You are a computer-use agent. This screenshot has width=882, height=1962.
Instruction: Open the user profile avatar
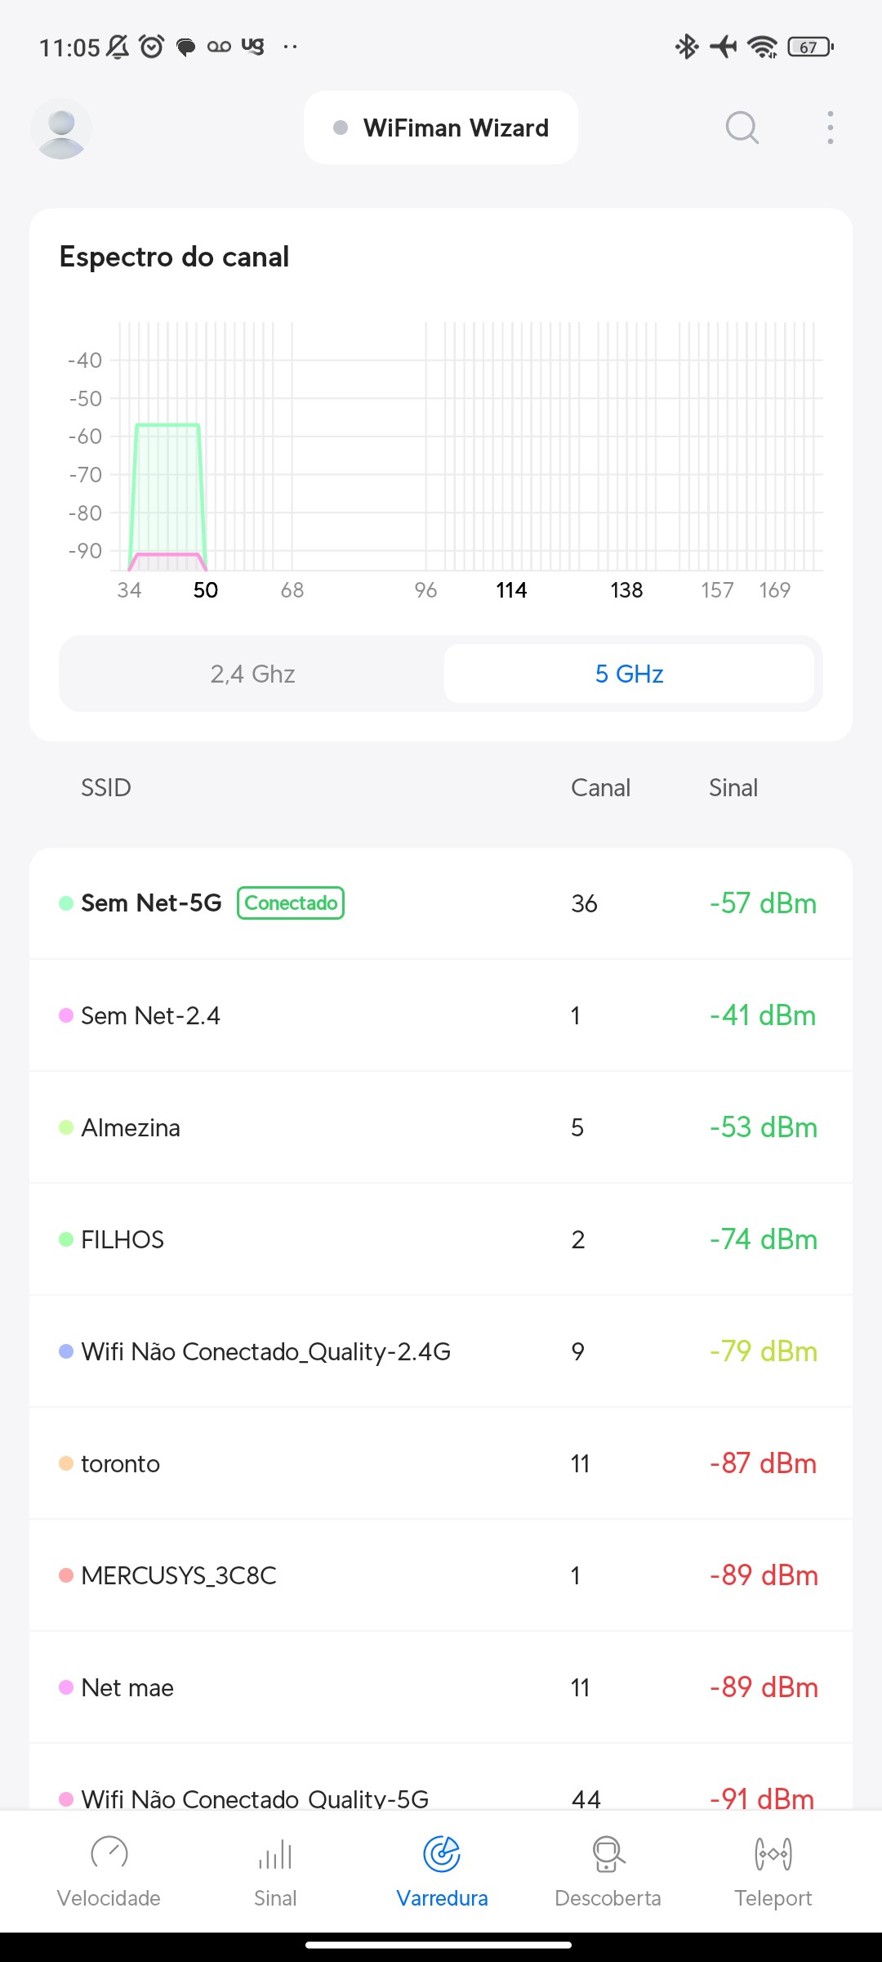[61, 128]
